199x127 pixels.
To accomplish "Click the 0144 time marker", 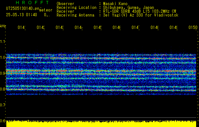I will pyautogui.click(x=78, y=28).
